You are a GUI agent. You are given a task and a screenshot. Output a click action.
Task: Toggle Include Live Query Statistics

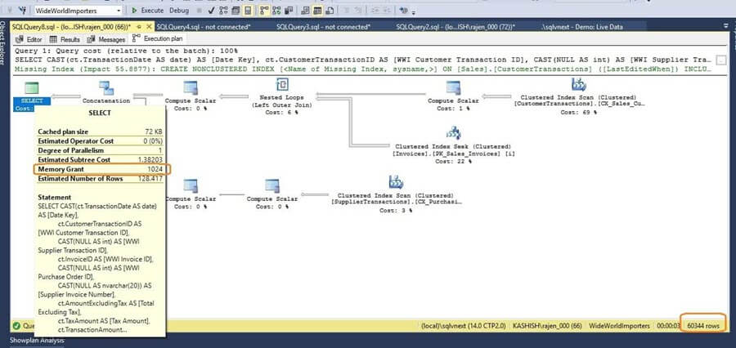276,11
